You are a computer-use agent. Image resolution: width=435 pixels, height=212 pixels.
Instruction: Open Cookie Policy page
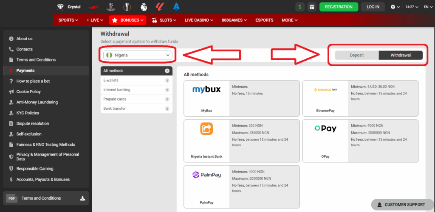click(46, 92)
